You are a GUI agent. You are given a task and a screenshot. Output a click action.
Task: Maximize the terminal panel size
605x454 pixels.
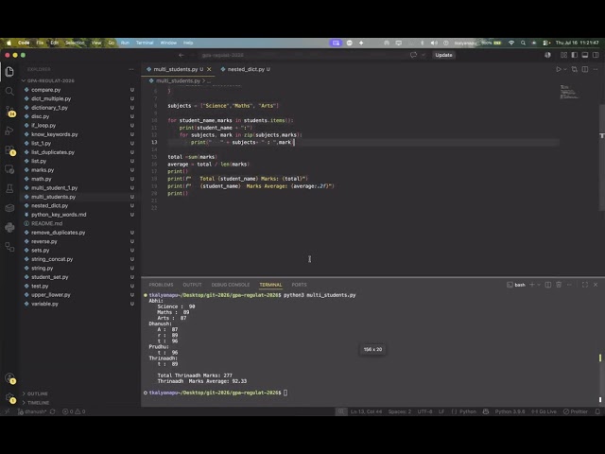585,285
